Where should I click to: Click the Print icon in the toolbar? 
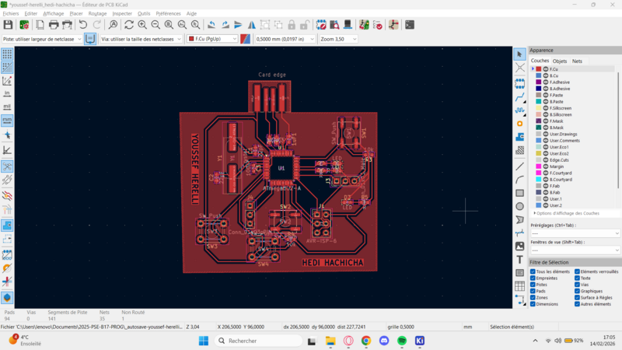click(x=54, y=25)
